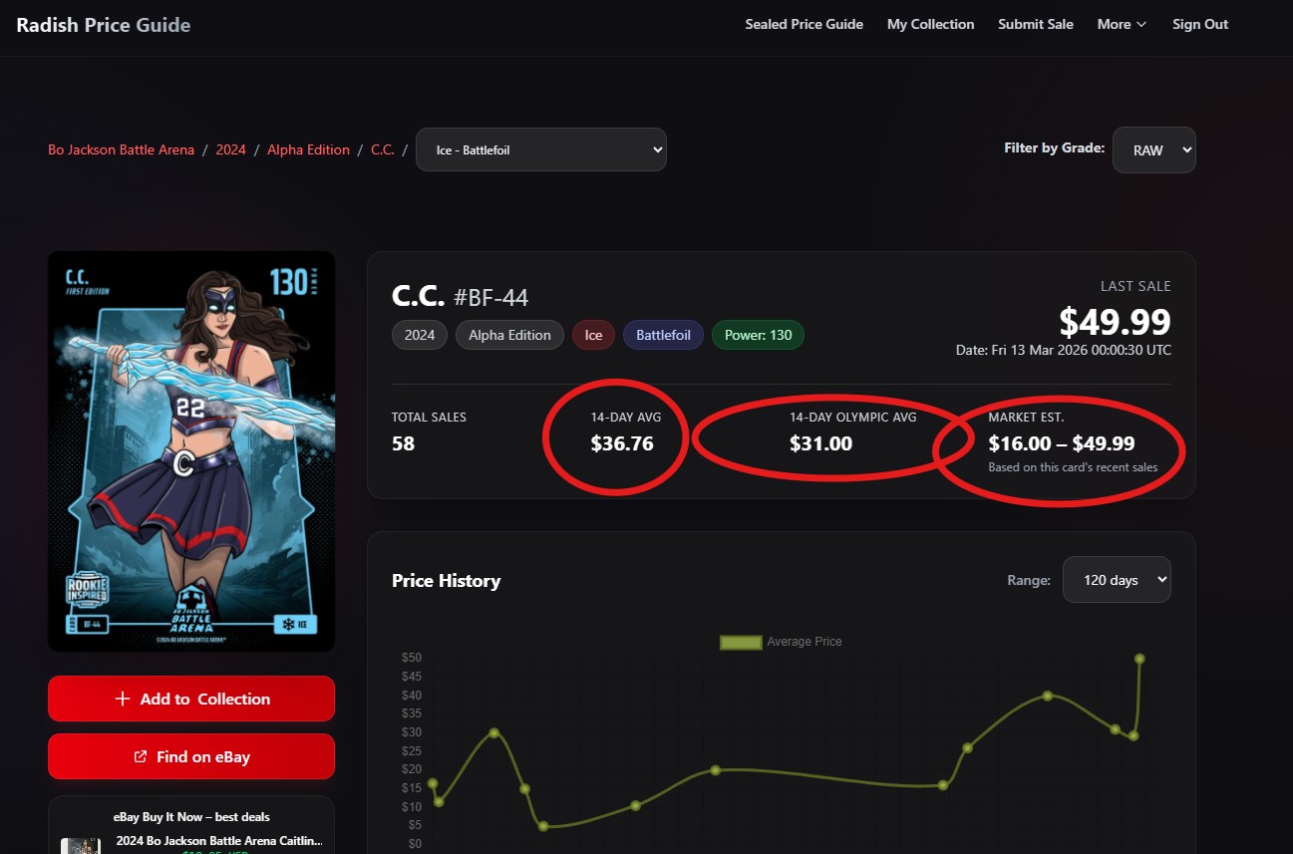This screenshot has height=854, width=1293.
Task: Click 'Based on this card's recent sales' note
Action: coord(1073,467)
